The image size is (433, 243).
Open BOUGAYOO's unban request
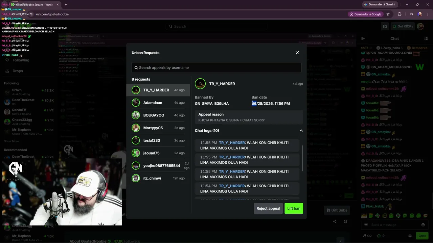(x=158, y=115)
